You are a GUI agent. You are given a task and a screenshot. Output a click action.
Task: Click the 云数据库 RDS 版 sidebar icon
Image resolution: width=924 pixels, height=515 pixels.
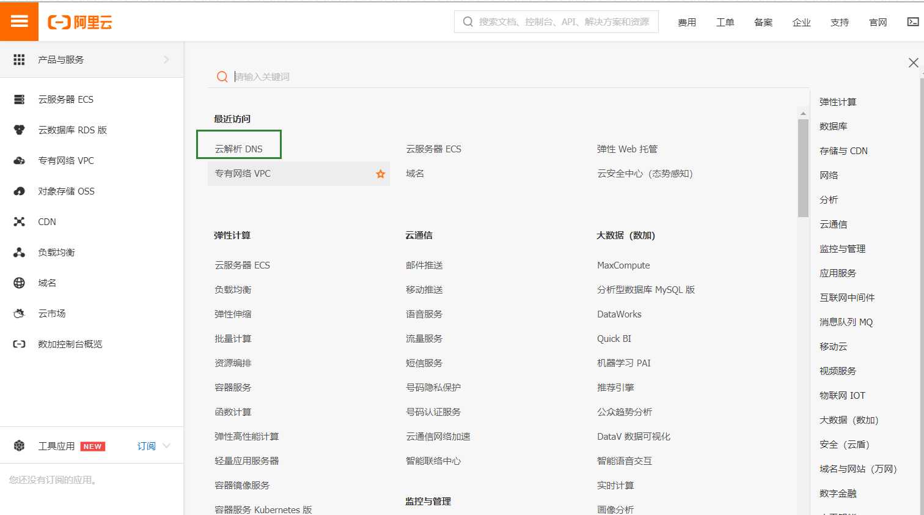click(x=19, y=130)
